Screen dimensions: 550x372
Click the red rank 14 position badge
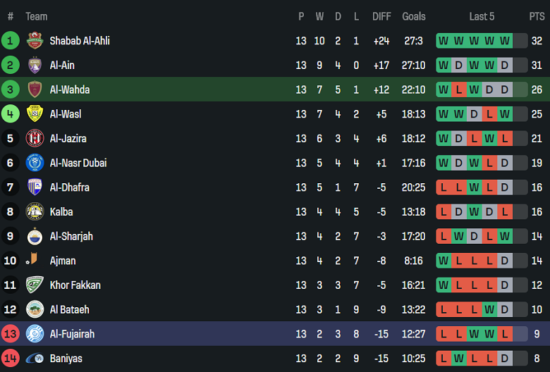coord(11,359)
